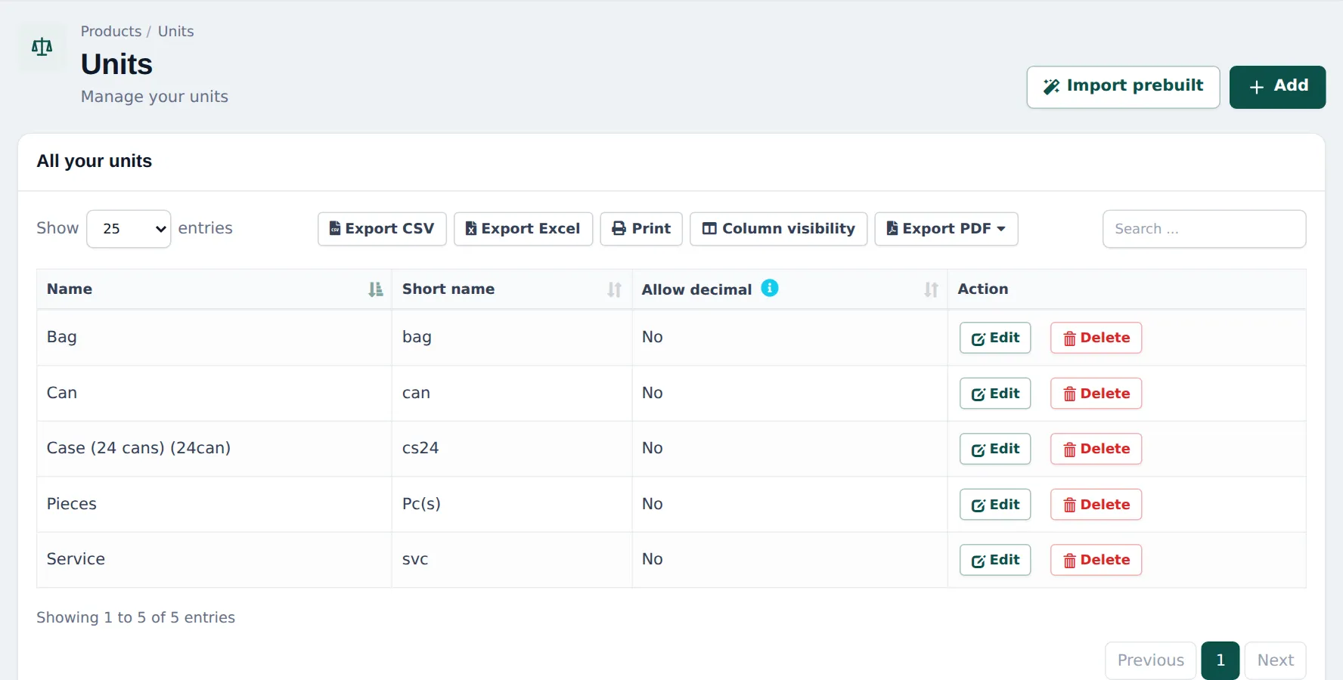Open the Products breadcrumb link
The width and height of the screenshot is (1343, 680).
coord(111,31)
